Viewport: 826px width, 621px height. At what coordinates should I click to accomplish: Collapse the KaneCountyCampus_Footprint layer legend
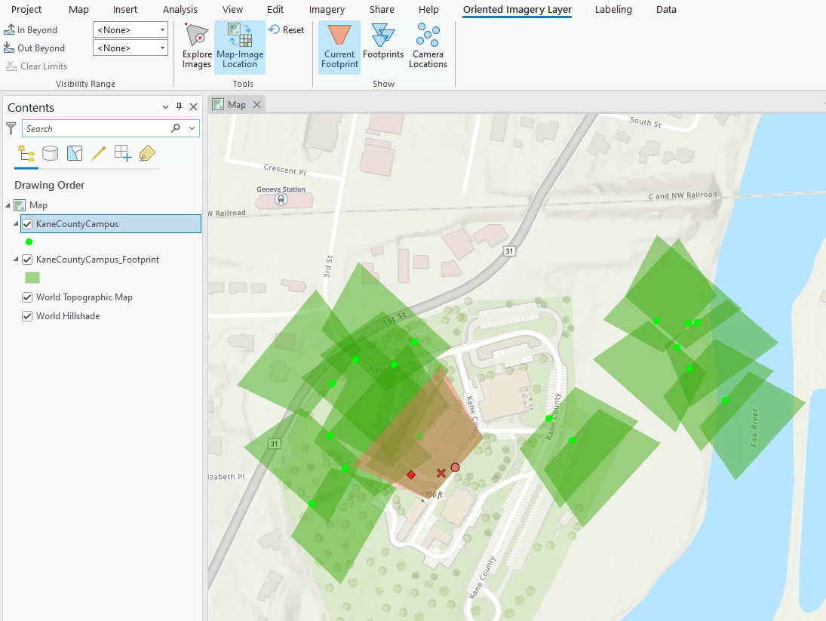point(16,259)
